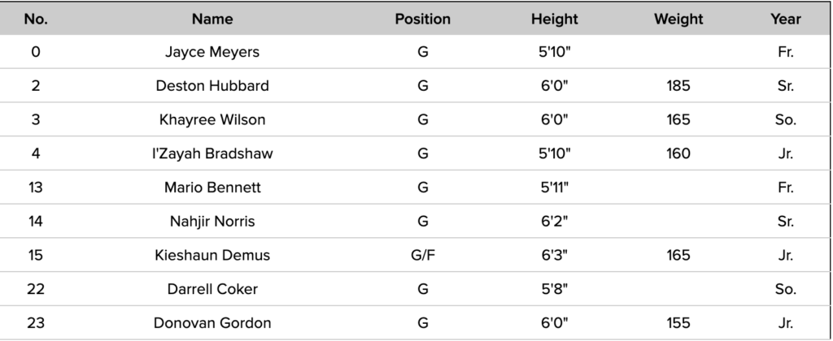The width and height of the screenshot is (833, 341).
Task: Click the G/F position cell
Action: 422,256
